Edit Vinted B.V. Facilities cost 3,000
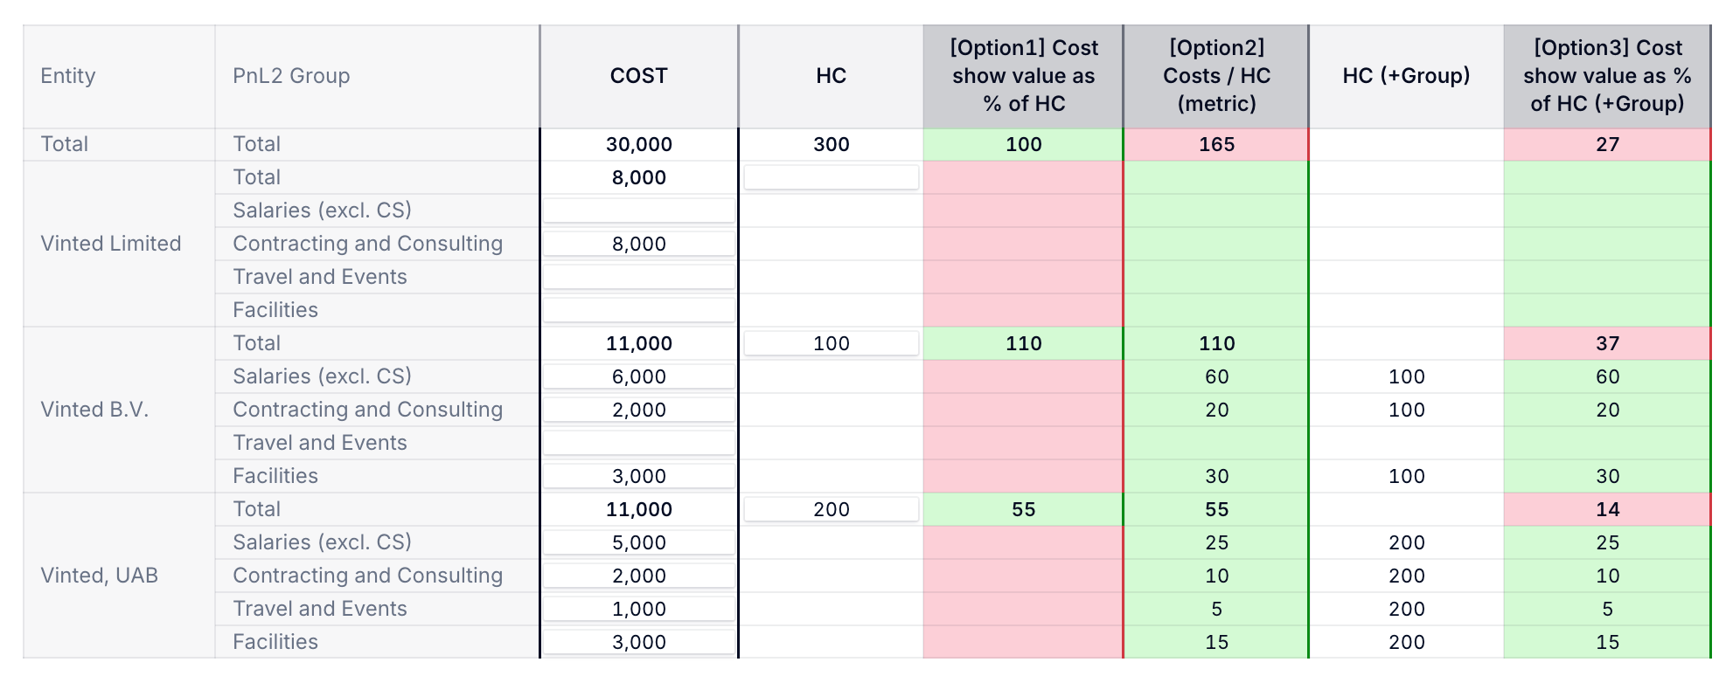This screenshot has height=683, width=1733. click(639, 476)
